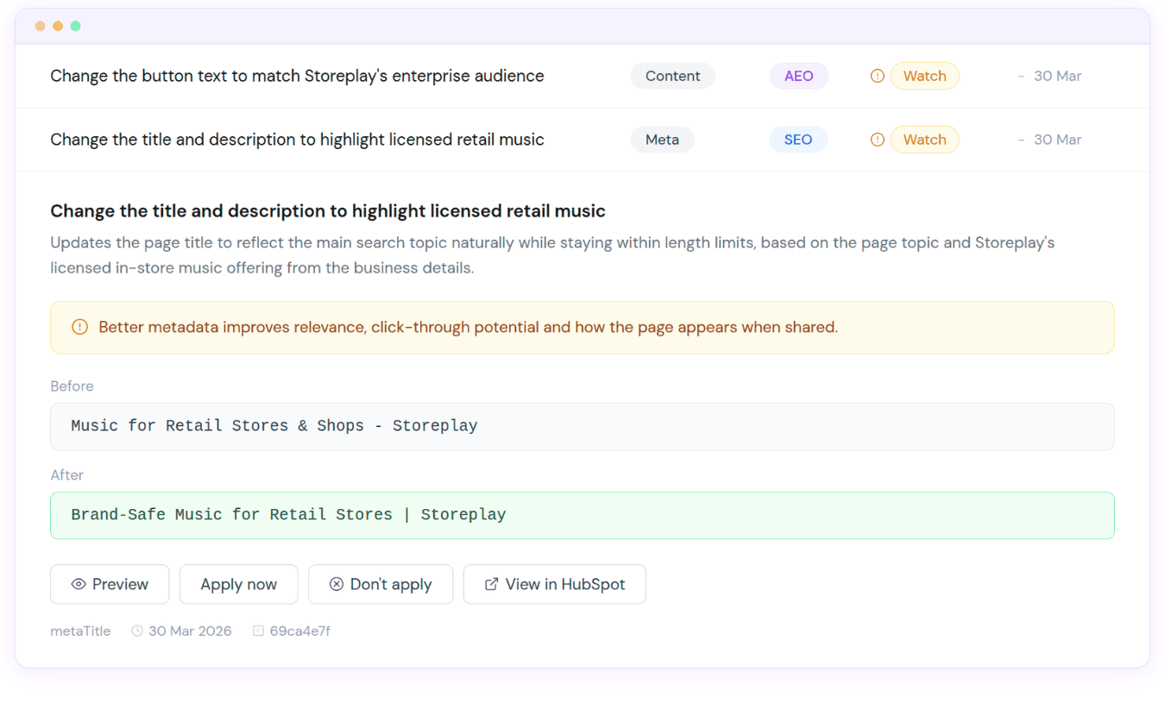1165x728 pixels.
Task: Select the SEO tag
Action: tap(798, 140)
